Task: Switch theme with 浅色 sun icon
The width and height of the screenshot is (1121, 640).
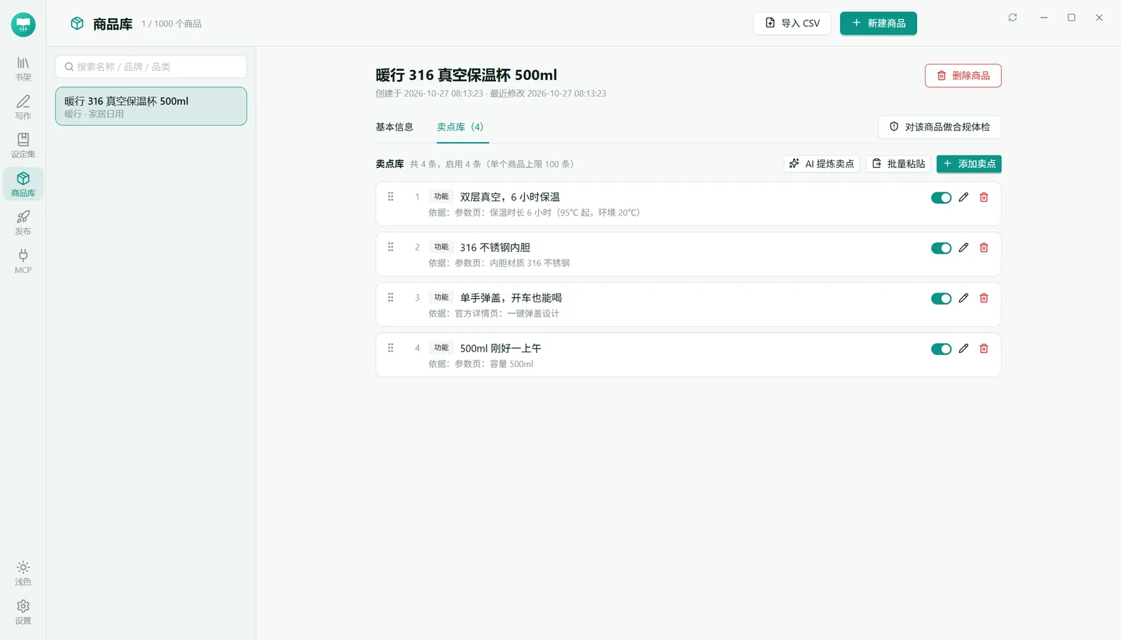Action: point(23,573)
